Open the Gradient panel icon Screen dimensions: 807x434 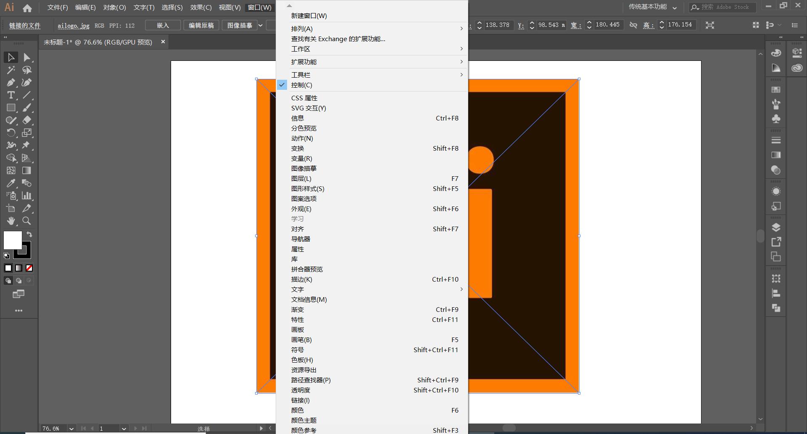coord(776,154)
